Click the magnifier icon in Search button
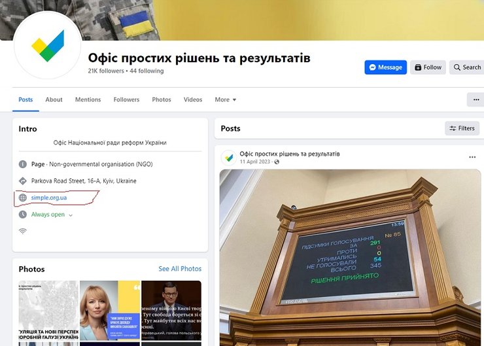This screenshot has height=346, width=484. coord(457,67)
